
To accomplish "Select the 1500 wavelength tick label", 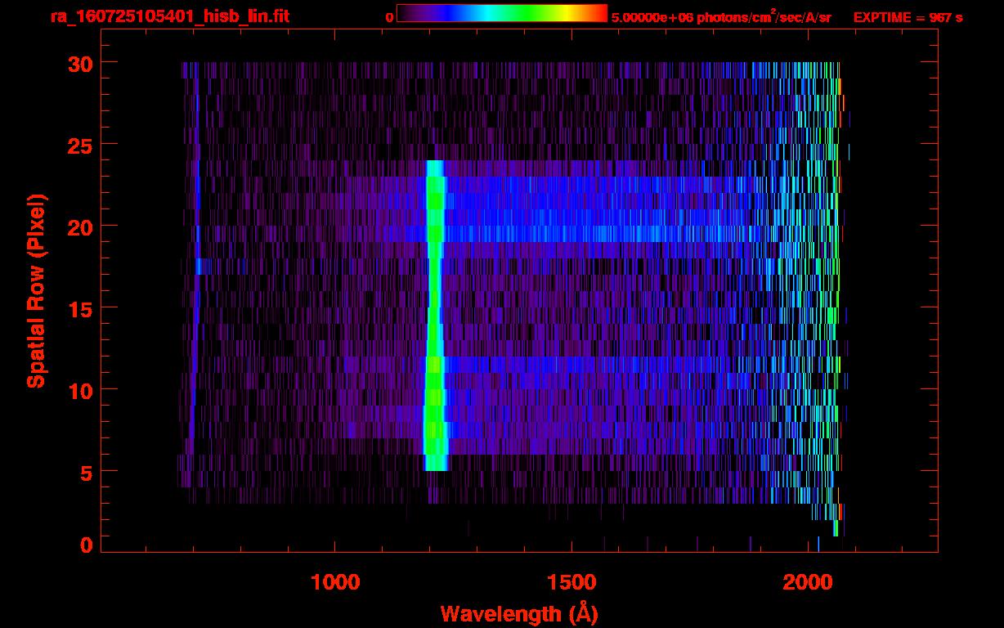I will tap(571, 582).
